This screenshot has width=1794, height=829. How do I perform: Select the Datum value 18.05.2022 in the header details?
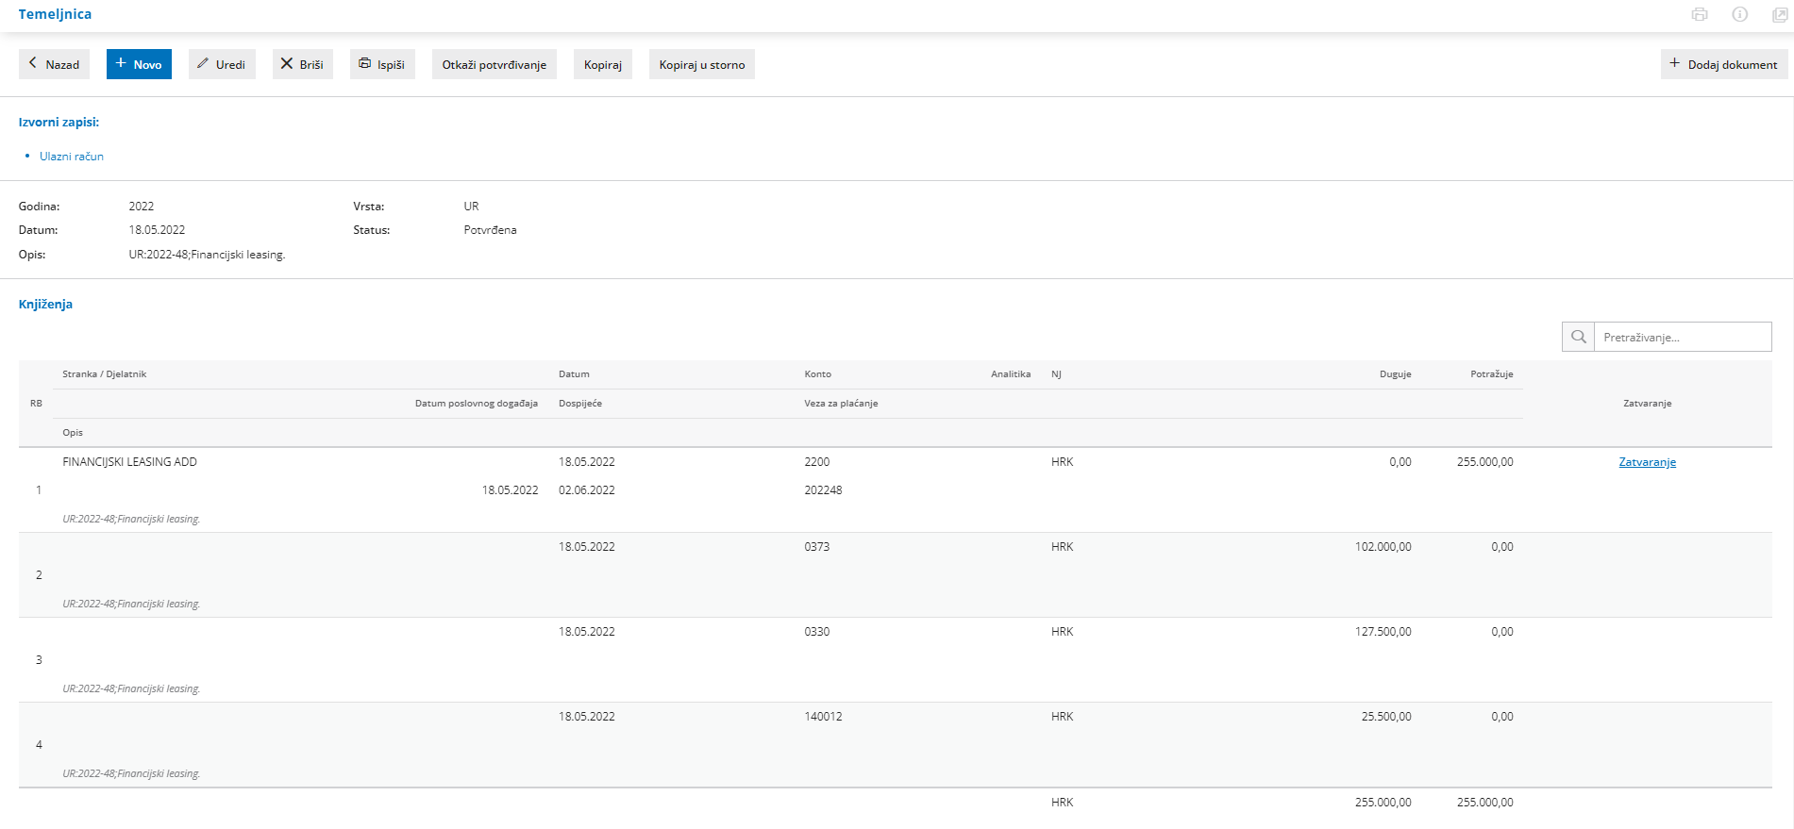(158, 230)
